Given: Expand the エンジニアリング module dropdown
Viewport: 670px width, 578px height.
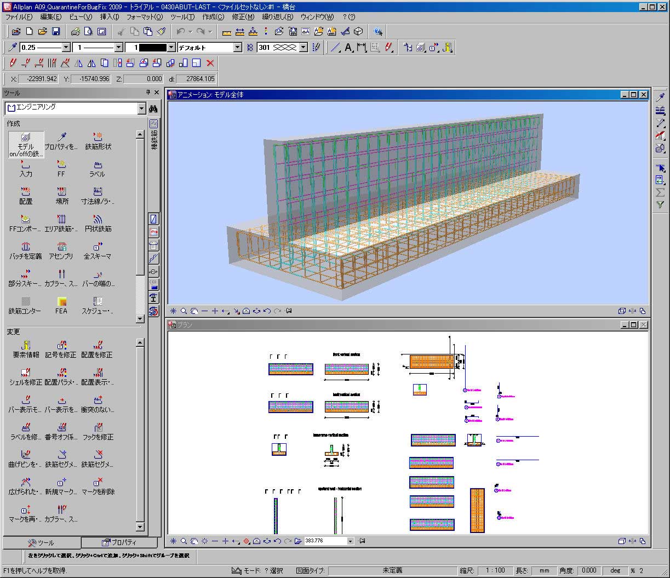Looking at the screenshot, I should click(x=141, y=108).
